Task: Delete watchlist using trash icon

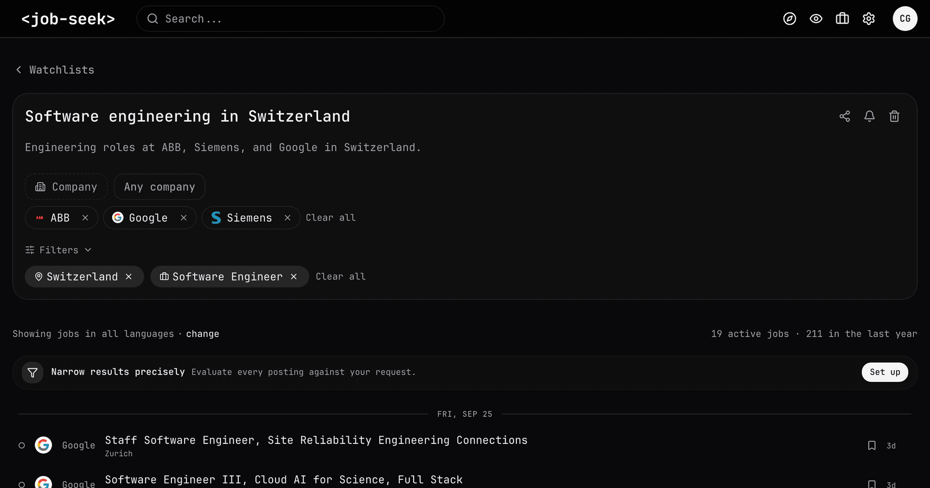Action: pyautogui.click(x=894, y=116)
